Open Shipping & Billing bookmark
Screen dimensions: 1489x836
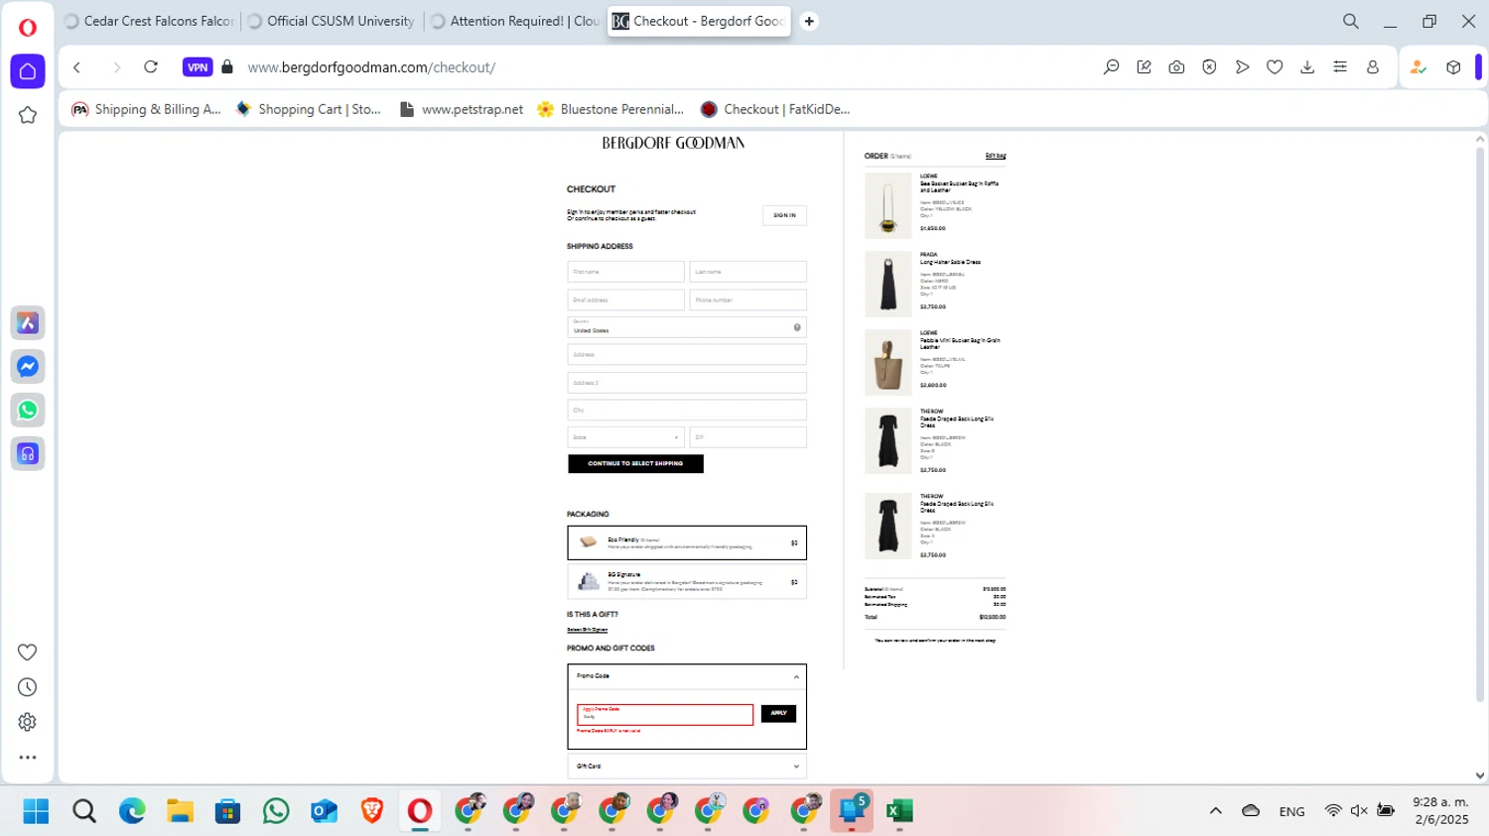coord(147,109)
